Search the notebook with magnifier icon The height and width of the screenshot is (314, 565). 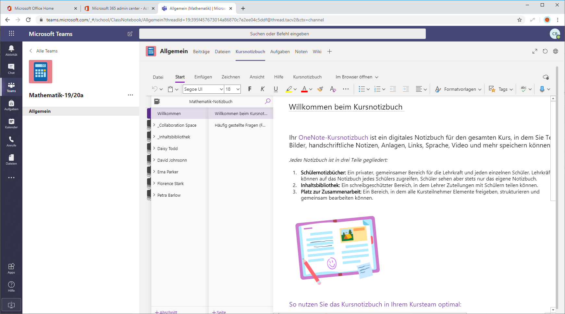coord(268,101)
